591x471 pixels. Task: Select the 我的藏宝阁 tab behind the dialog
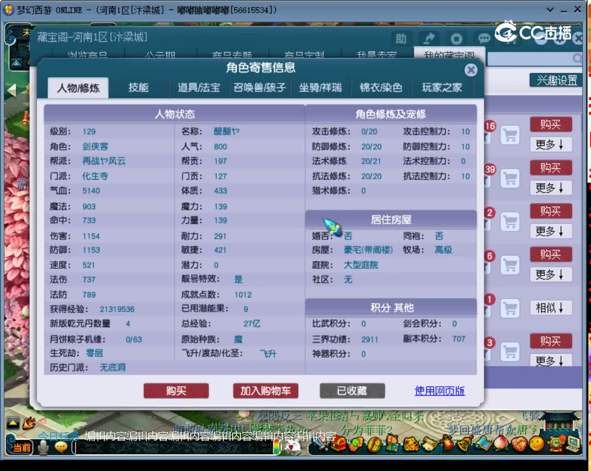click(449, 54)
